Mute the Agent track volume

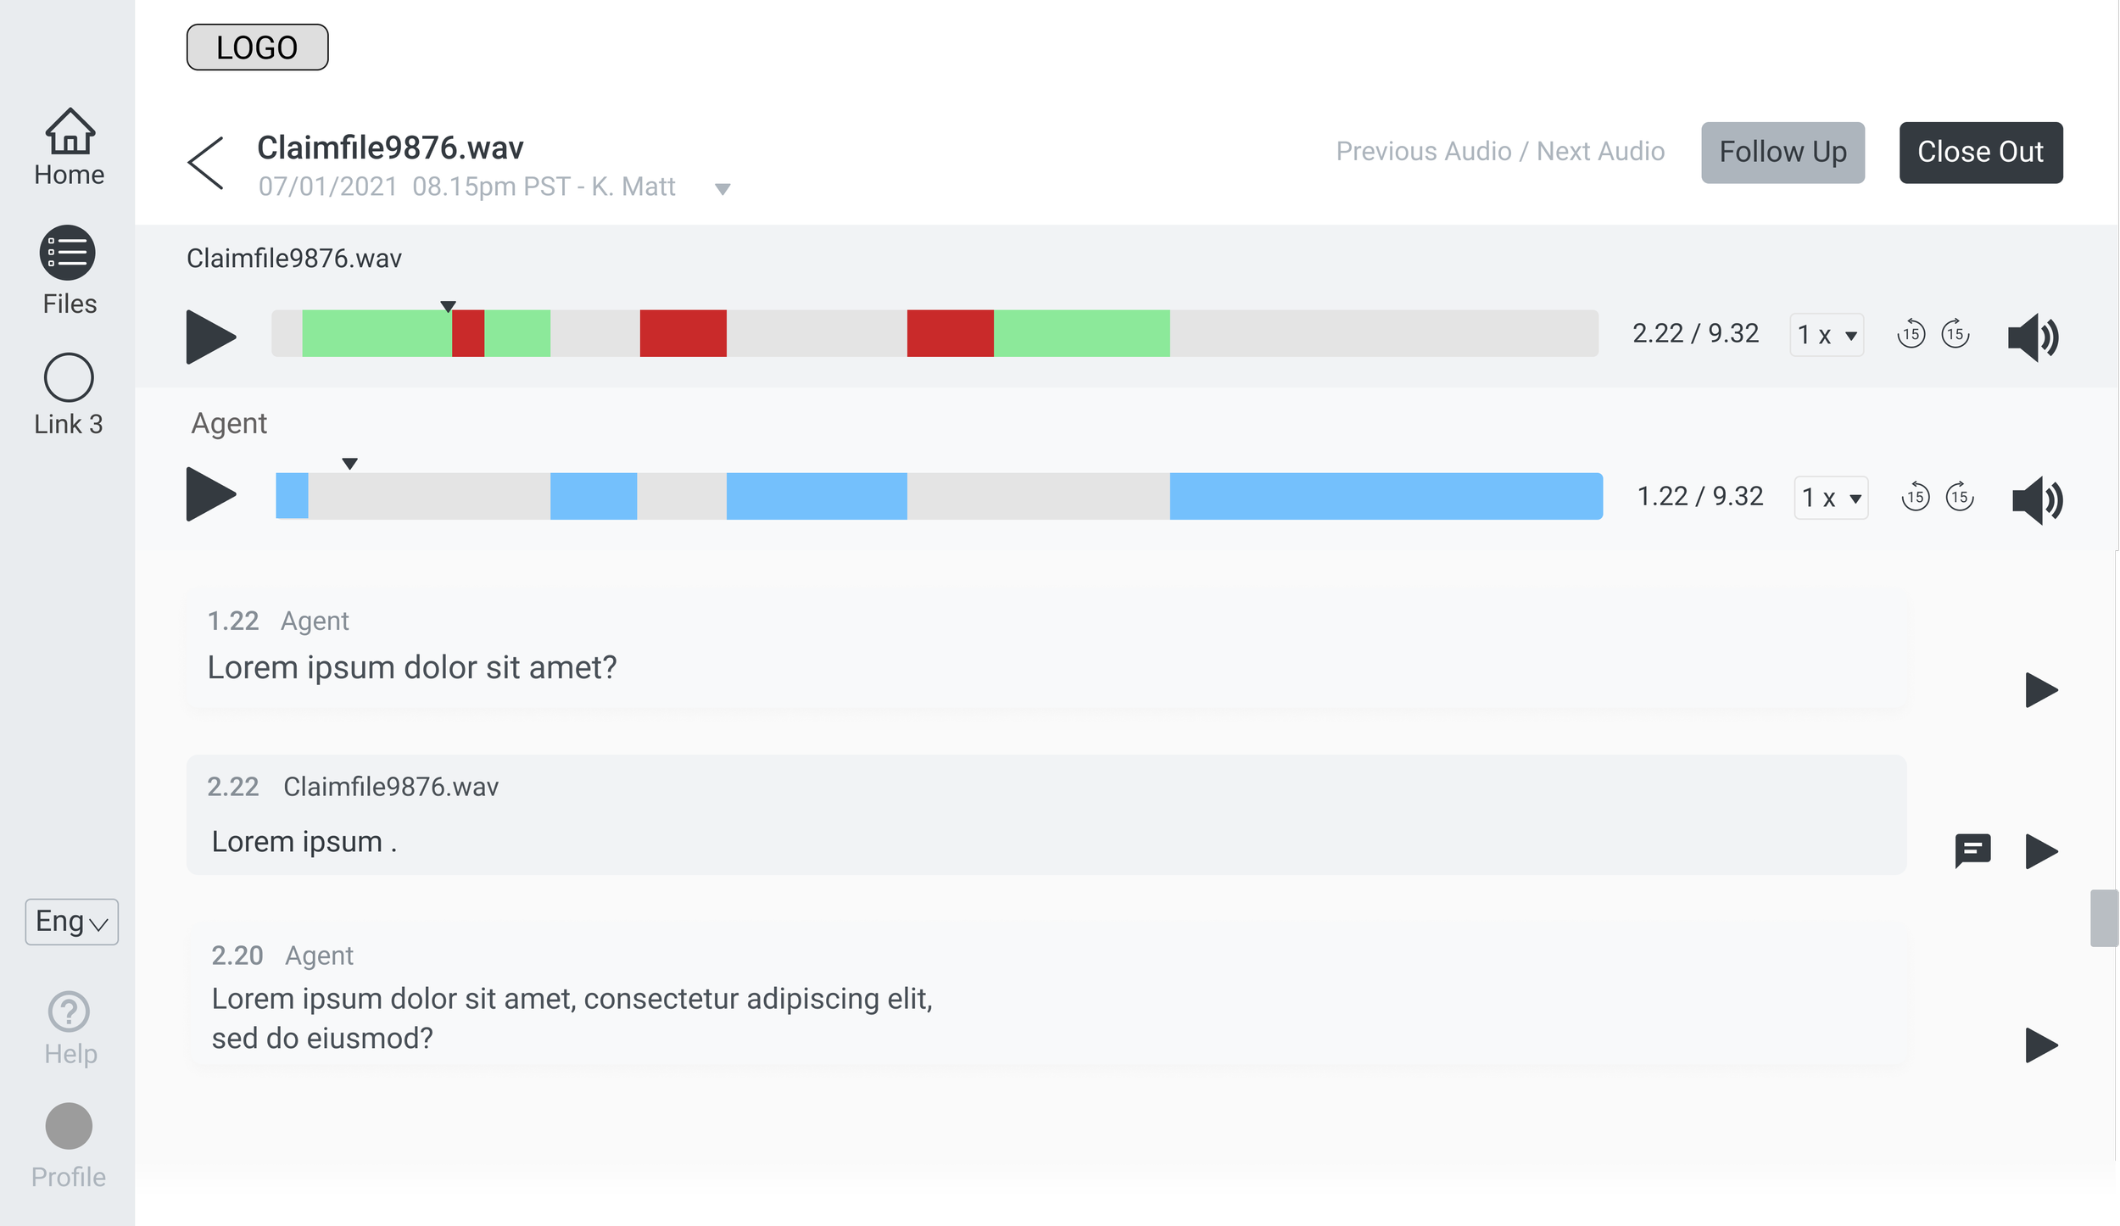click(2037, 500)
